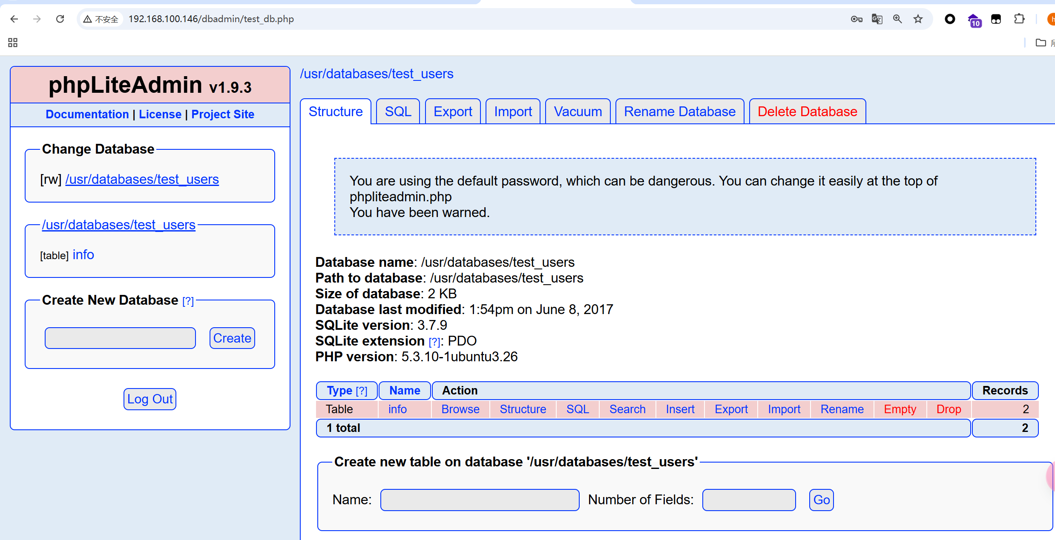Click the Go button for new table

click(x=821, y=500)
